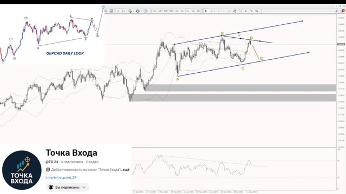Screen dimensions: 346x194
Task: Open the red notification alert icon
Action: pos(343,11)
